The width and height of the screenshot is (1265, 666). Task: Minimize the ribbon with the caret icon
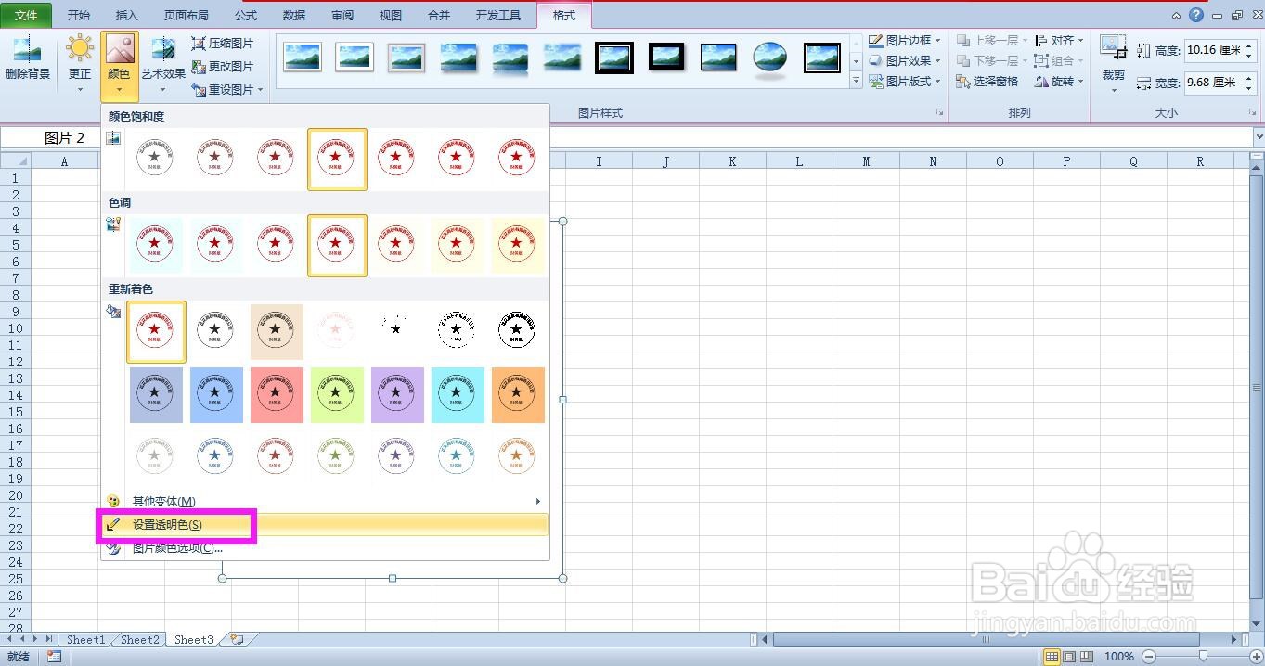point(1176,16)
